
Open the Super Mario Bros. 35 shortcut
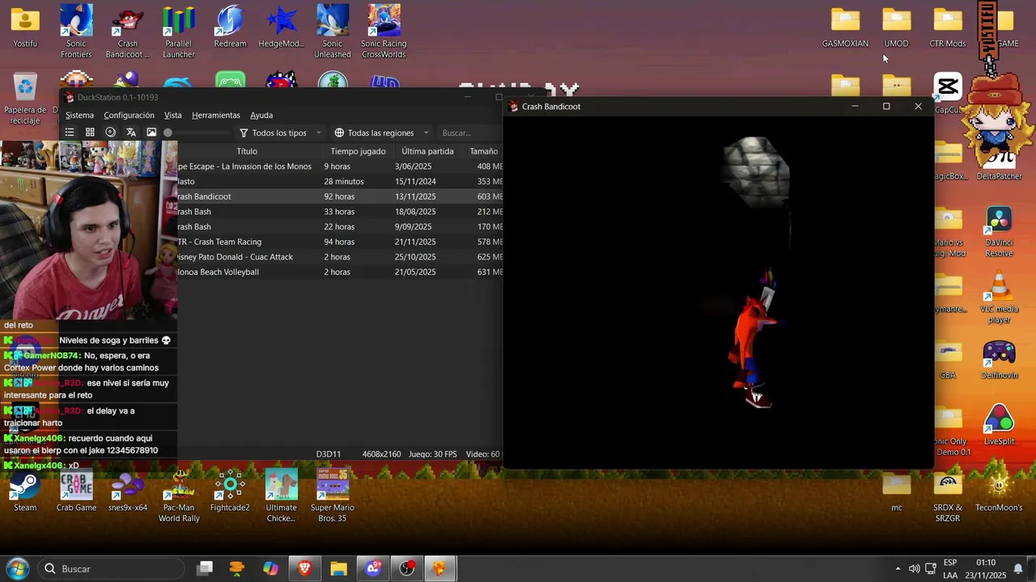pyautogui.click(x=333, y=496)
